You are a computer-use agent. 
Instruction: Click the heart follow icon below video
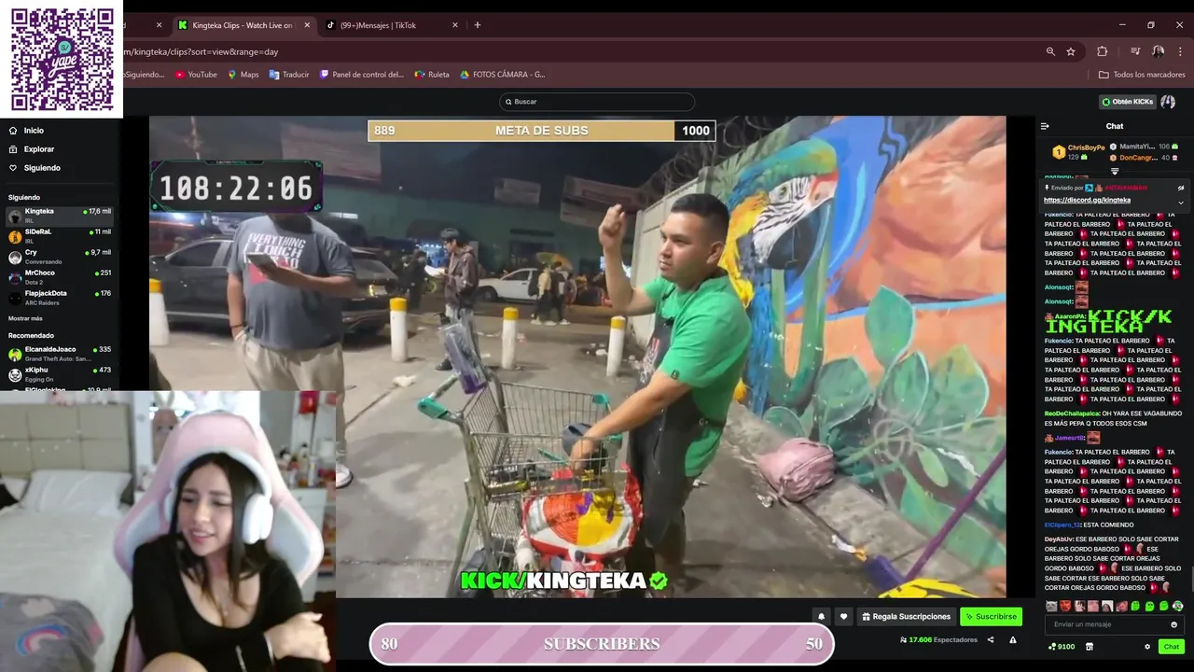coord(843,617)
